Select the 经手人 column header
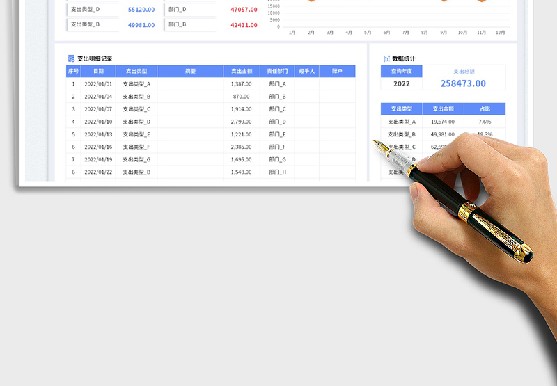 (x=307, y=72)
